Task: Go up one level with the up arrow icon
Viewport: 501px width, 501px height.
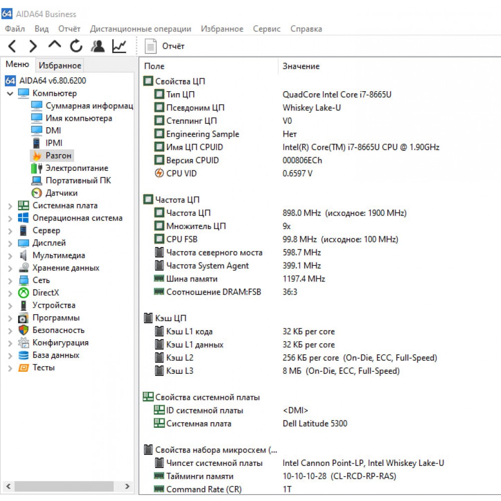Action: click(x=55, y=45)
